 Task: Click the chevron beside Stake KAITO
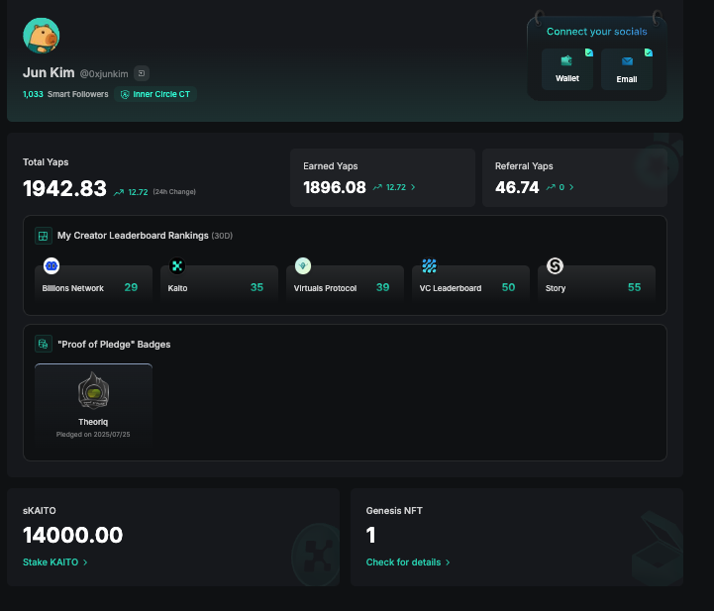coord(85,562)
